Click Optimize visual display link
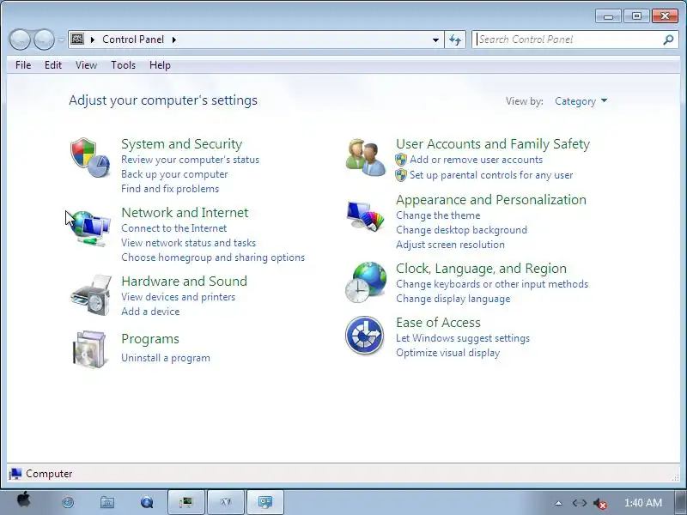This screenshot has width=687, height=515. coord(447,353)
